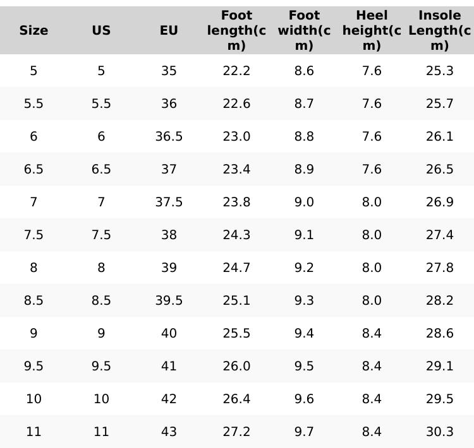Click the foot width 8.6 cell

[304, 71]
